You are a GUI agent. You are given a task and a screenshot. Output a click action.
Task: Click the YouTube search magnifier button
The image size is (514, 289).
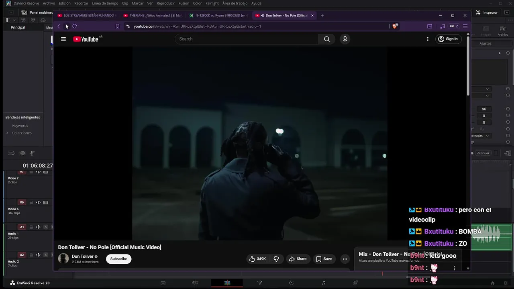(x=327, y=39)
